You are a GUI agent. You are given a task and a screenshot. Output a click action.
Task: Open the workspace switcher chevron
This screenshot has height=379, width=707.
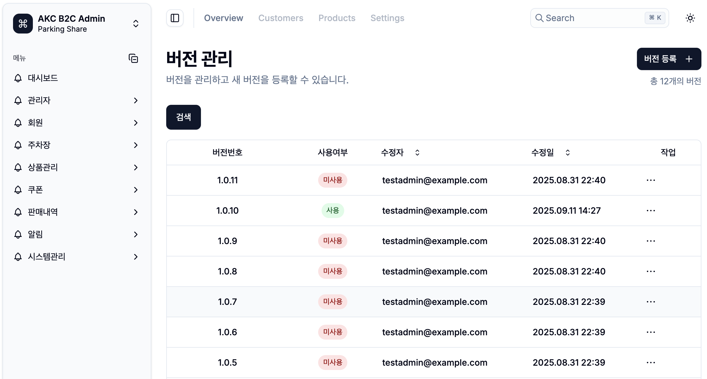[x=136, y=23]
